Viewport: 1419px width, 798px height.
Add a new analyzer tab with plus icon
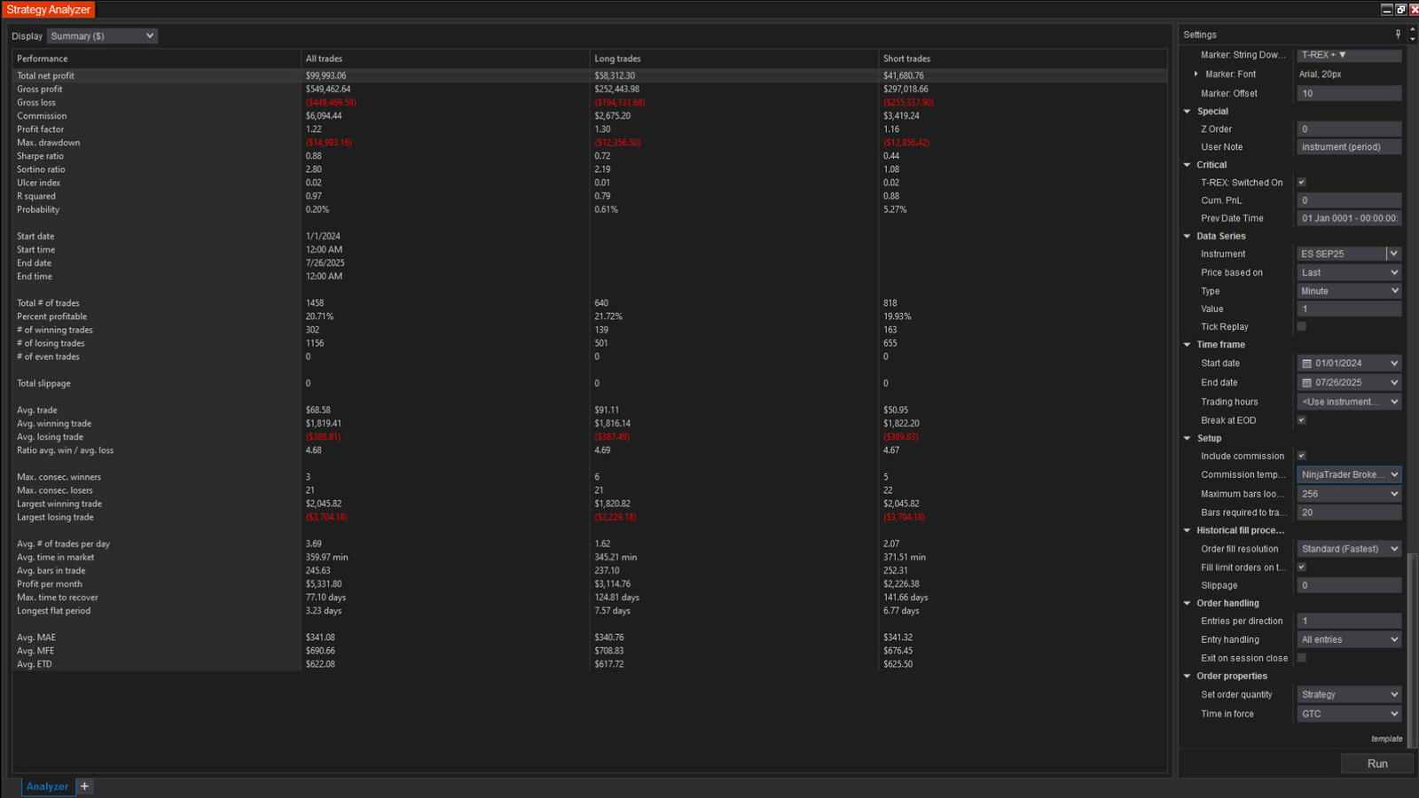pos(84,786)
